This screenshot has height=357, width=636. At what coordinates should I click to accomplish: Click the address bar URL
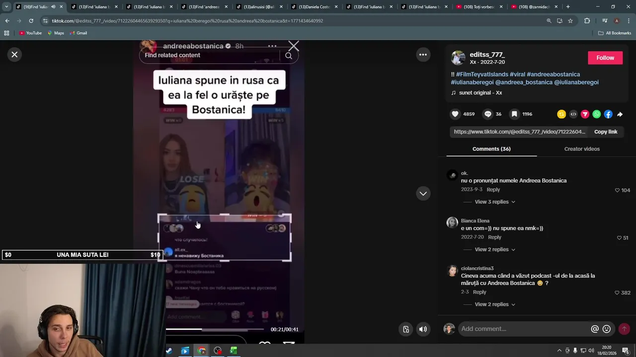187,21
